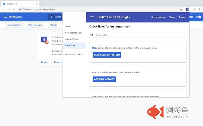Open License information in the sidebar
Screen dimensions: 203x126
pyautogui.click(x=74, y=54)
